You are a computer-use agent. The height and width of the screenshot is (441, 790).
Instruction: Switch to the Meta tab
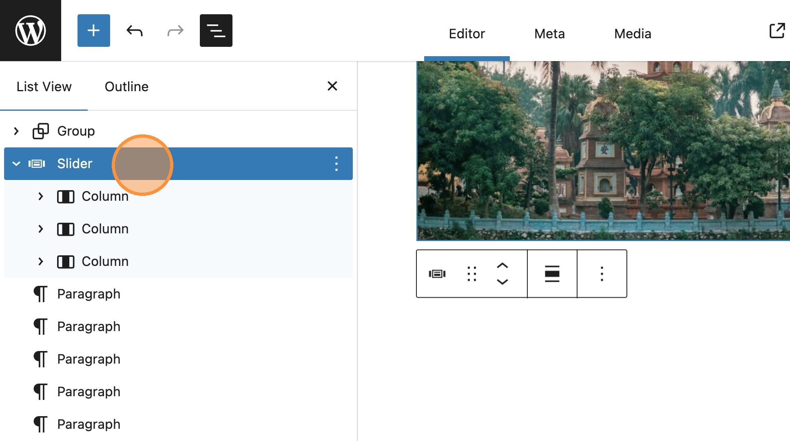tap(549, 34)
